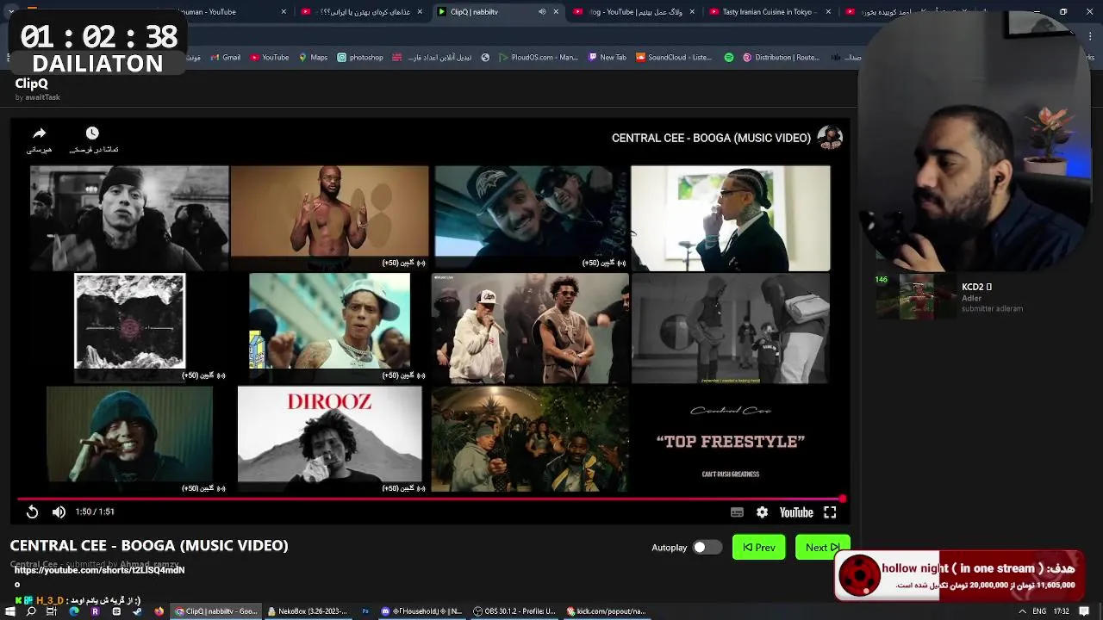This screenshot has width=1103, height=620.
Task: Click the YouTube logo in the player bar
Action: (x=796, y=512)
